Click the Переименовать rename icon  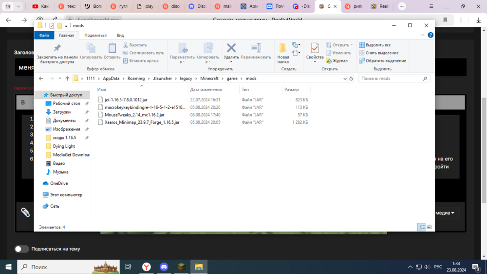coord(256,51)
